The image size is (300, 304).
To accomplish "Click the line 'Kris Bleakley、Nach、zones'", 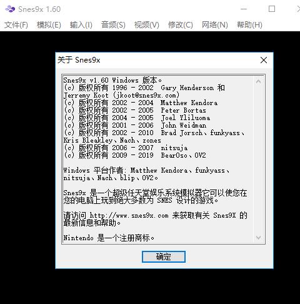I will [x=112, y=140].
